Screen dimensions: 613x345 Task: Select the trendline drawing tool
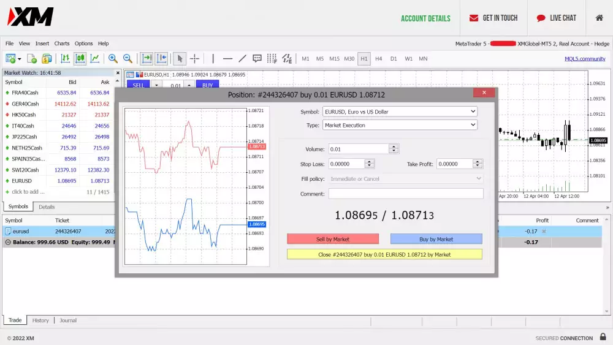point(242,59)
